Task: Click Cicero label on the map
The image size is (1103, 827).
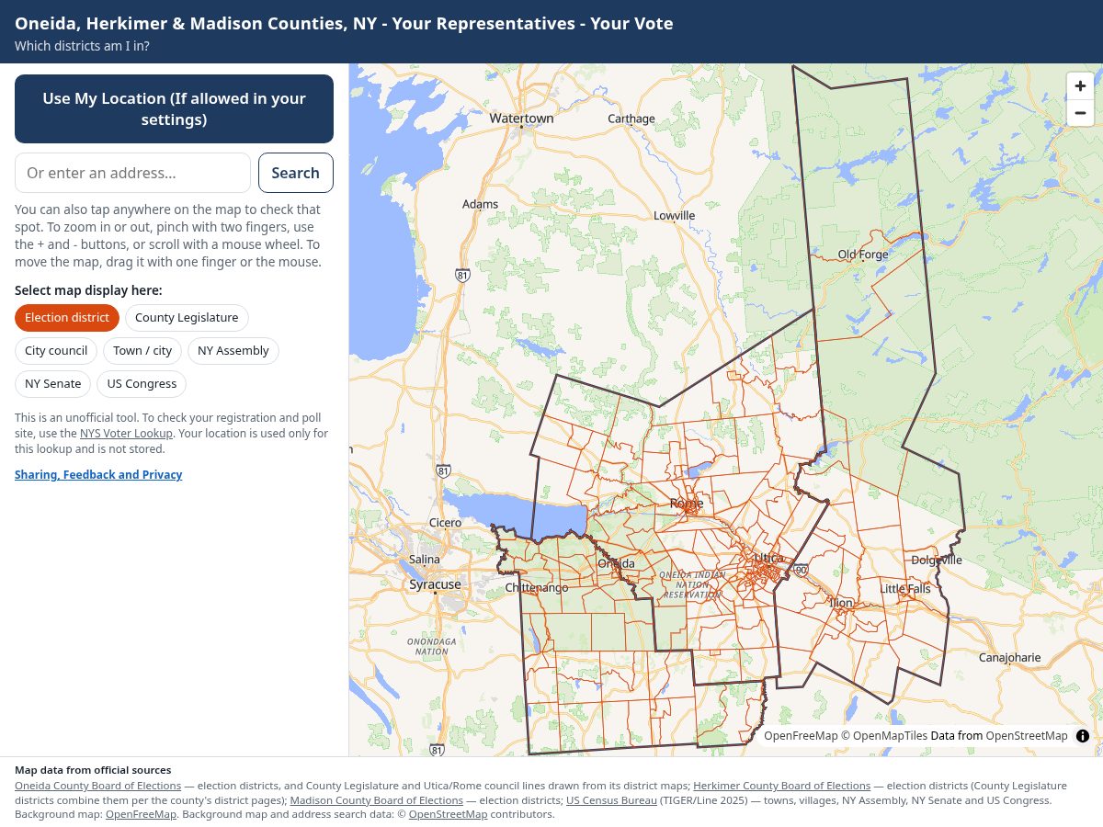Action: pos(445,523)
